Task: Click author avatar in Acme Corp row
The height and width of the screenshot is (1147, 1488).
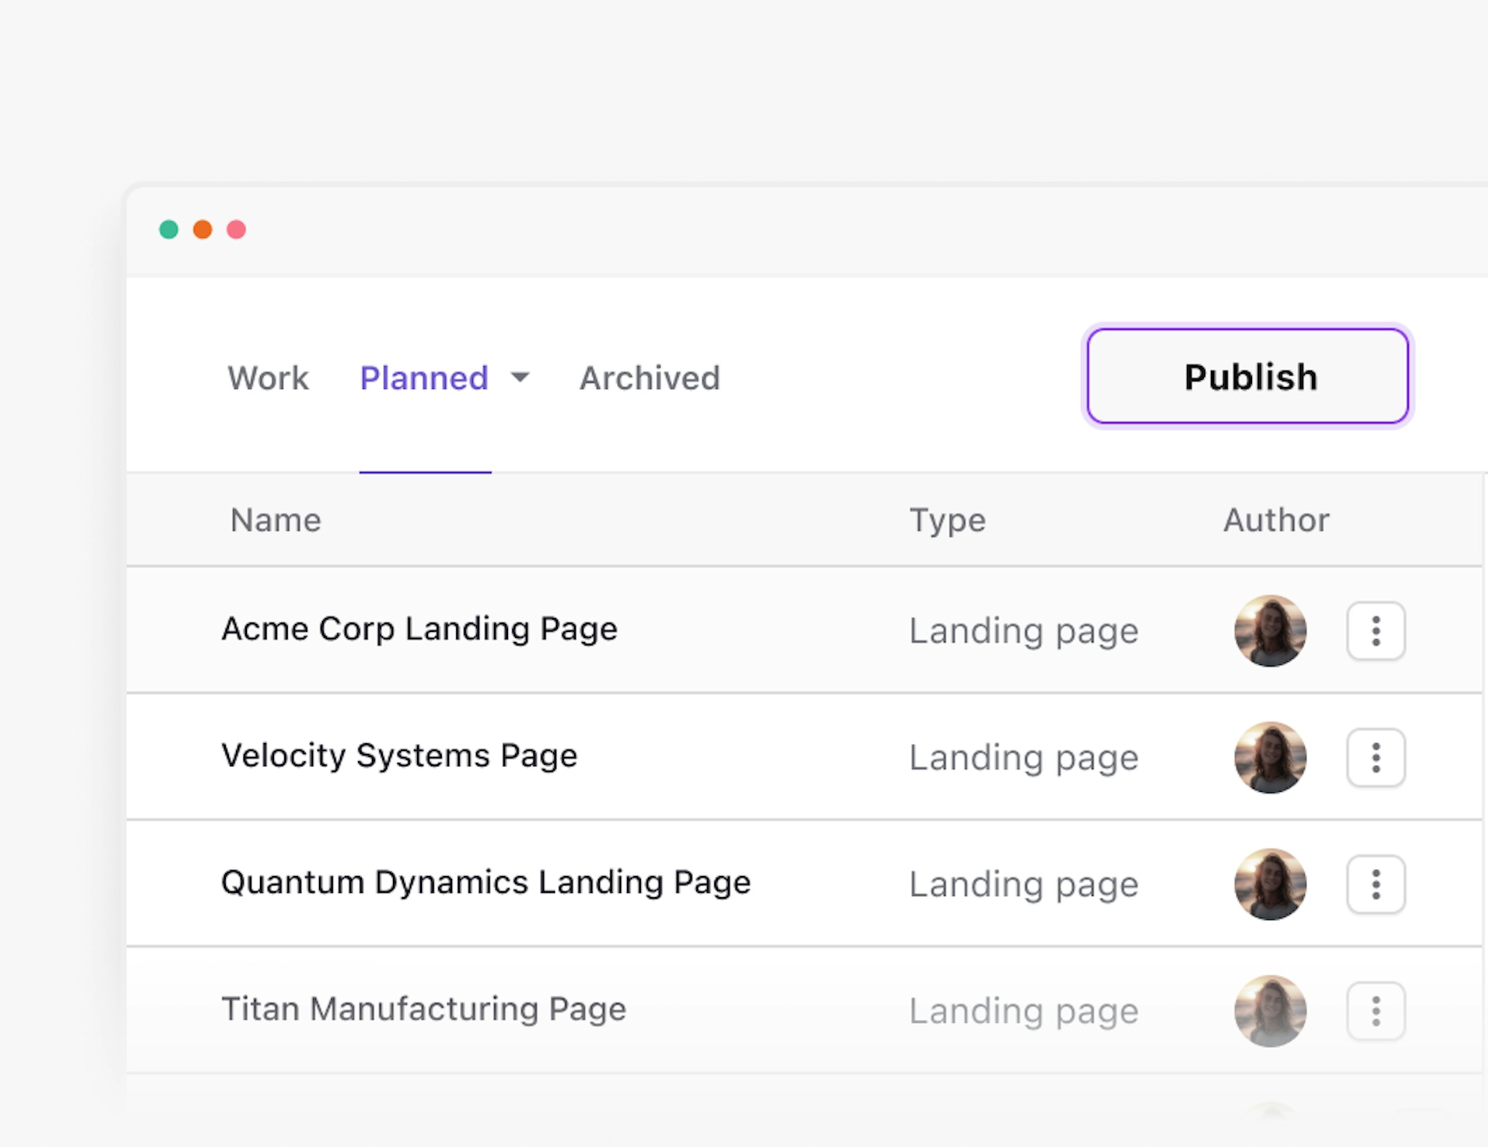Action: click(1270, 631)
